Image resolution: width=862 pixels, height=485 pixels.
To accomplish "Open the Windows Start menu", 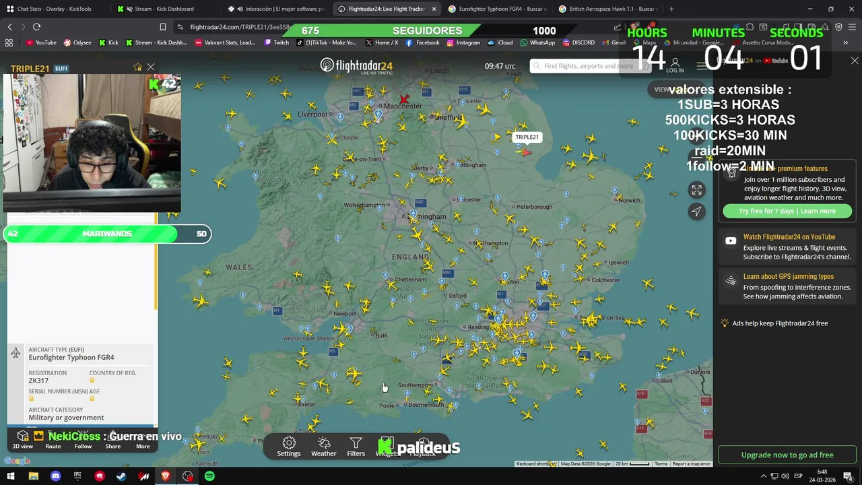I will (10, 476).
